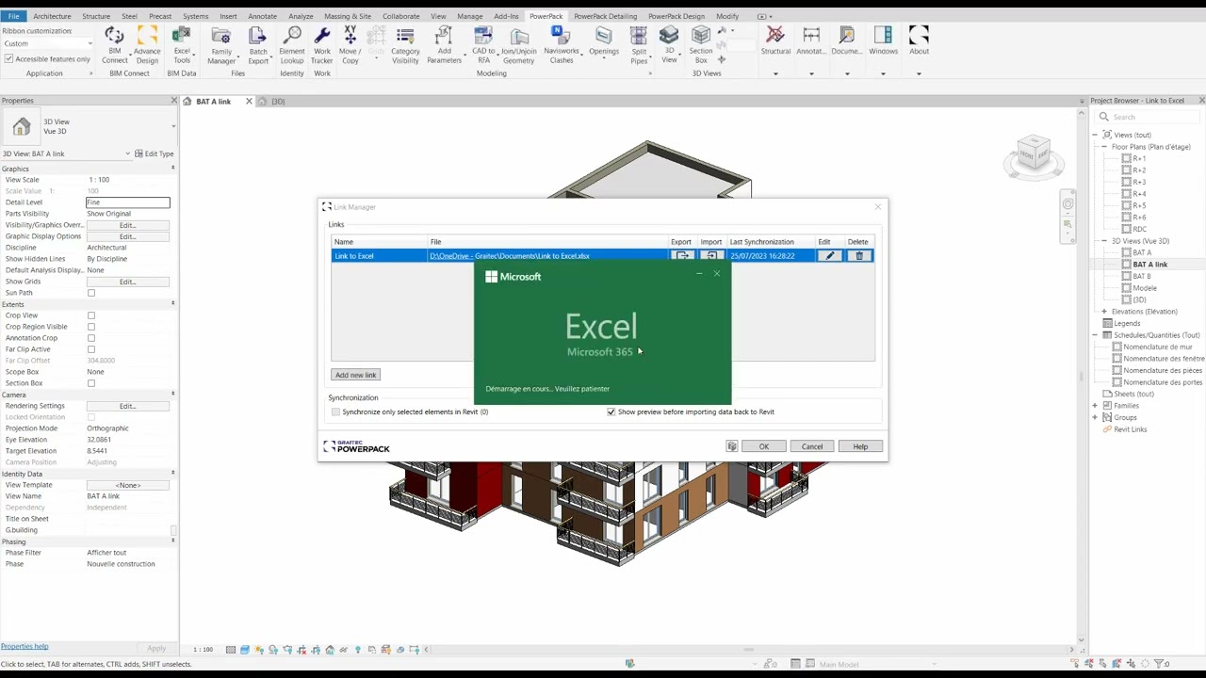
Task: Activate the Section Box tool
Action: point(701,44)
